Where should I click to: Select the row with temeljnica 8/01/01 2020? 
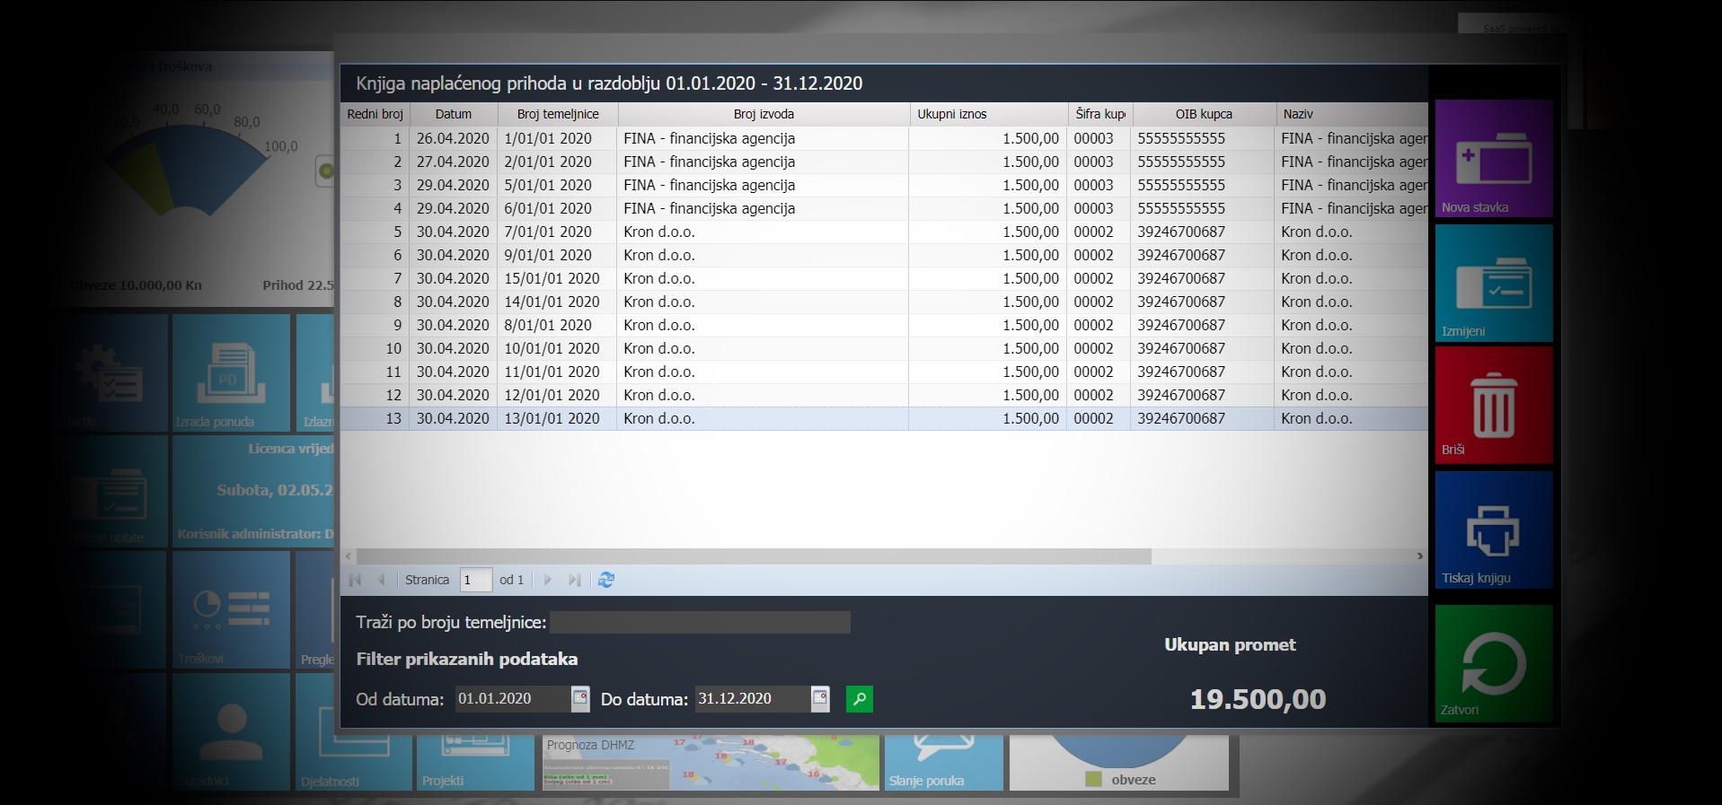pyautogui.click(x=884, y=325)
